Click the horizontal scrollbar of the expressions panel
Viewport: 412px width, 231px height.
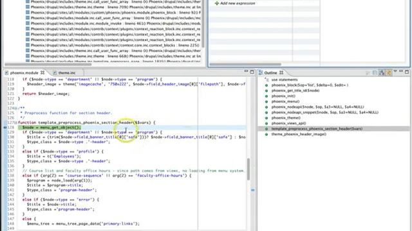245,64
